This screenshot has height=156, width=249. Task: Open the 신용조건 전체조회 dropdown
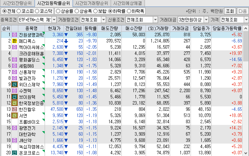pyautogui.click(x=155, y=20)
